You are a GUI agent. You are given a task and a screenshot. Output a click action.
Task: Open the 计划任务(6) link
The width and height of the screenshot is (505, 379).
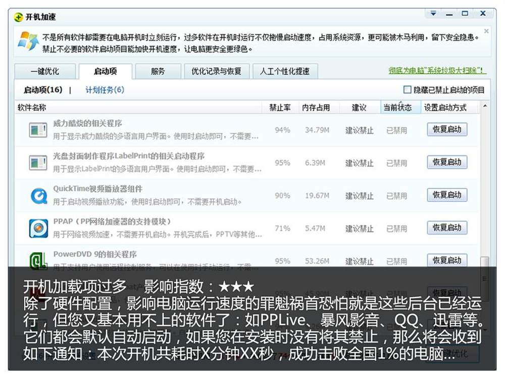pos(105,89)
